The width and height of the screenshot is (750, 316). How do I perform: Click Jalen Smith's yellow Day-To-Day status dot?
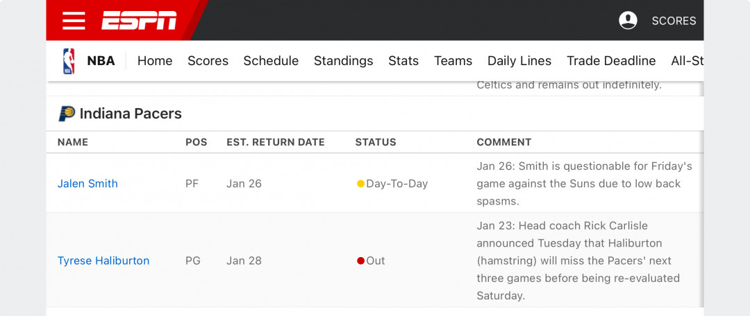point(360,184)
